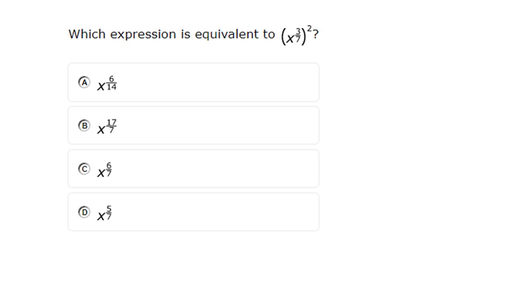Pick the D answer bubble

84,212
